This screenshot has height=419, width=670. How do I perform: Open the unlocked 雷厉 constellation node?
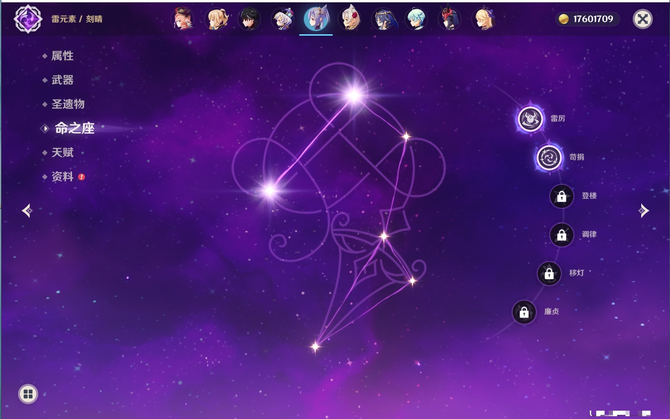(530, 119)
